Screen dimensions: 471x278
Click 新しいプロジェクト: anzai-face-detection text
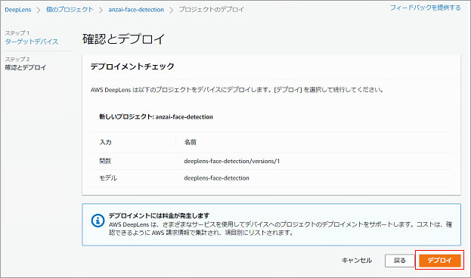tap(156, 117)
